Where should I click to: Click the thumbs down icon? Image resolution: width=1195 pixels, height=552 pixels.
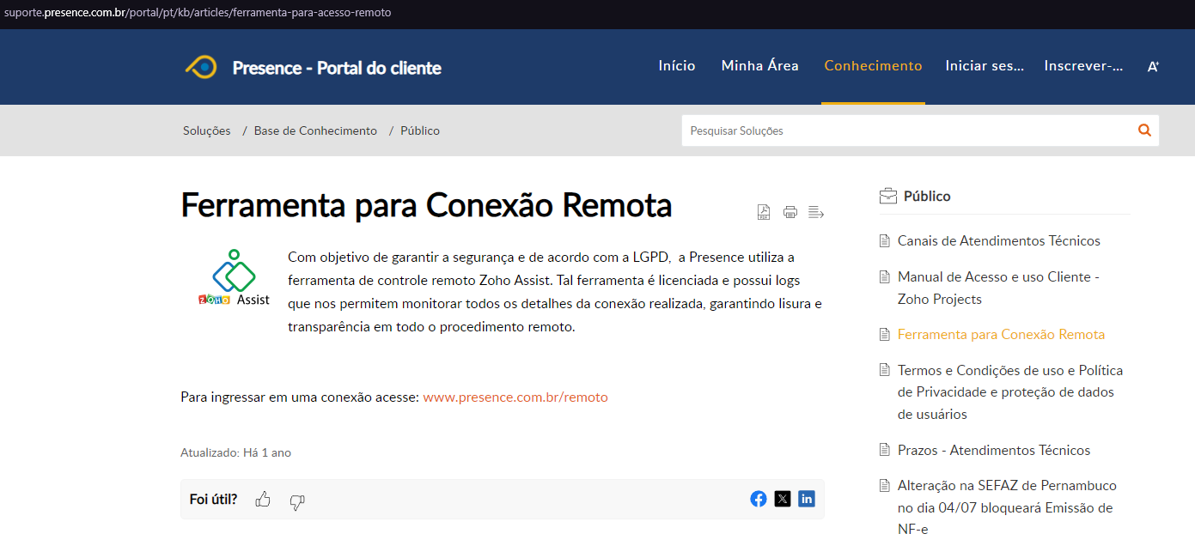(297, 502)
